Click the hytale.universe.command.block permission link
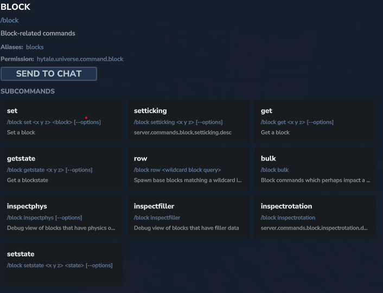This screenshot has height=293, width=383. click(80, 59)
